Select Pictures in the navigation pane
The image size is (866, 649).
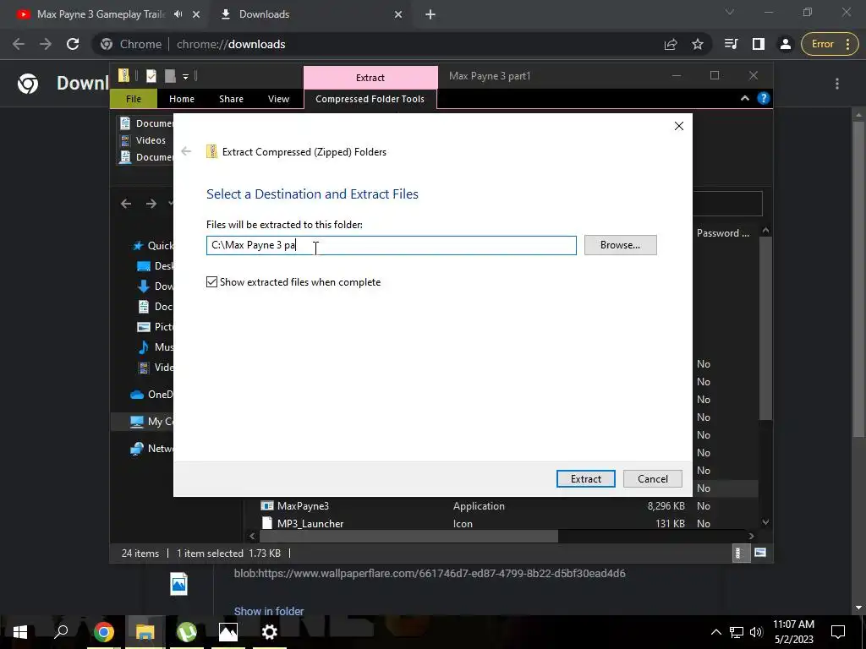(156, 327)
